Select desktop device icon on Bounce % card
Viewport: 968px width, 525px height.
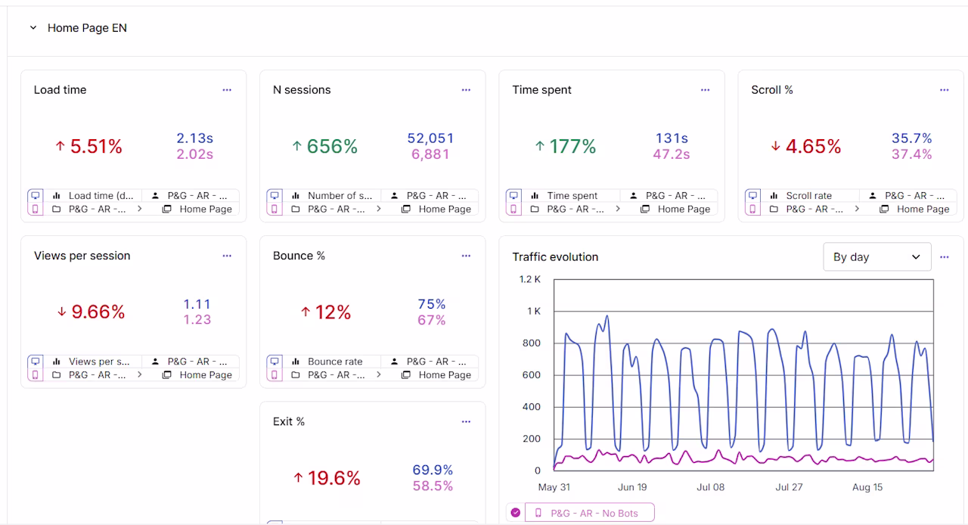(274, 361)
